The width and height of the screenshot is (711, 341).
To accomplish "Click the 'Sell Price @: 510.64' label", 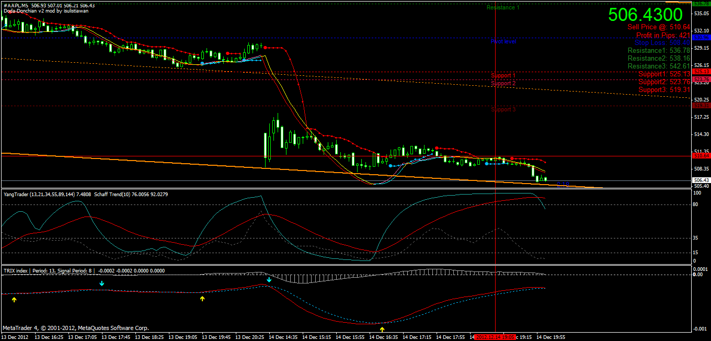I will coord(659,27).
